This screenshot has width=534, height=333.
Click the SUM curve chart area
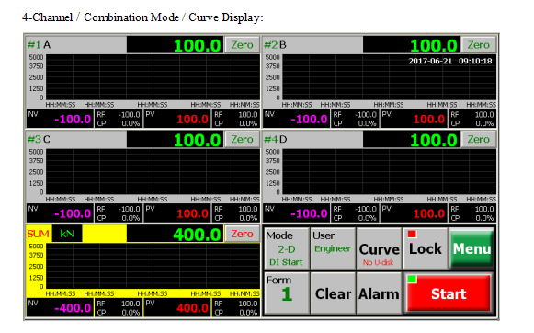[153, 266]
